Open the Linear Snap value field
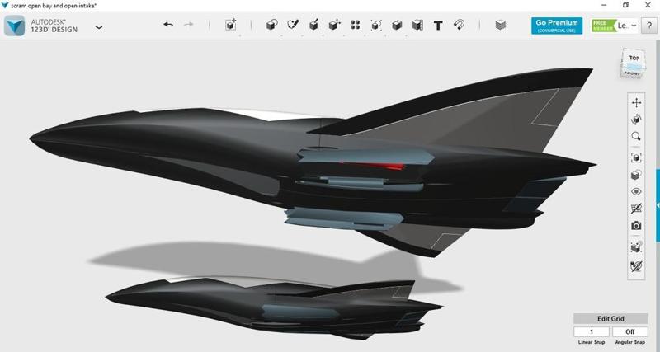660x352 pixels. point(591,332)
